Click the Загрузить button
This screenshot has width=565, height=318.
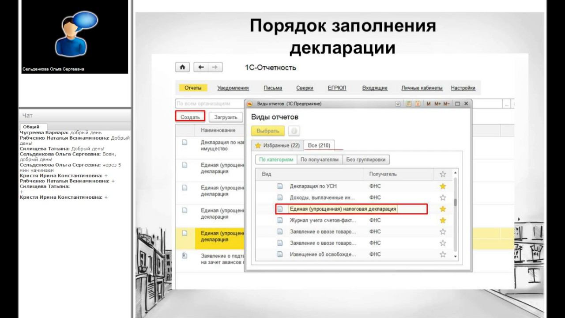tap(226, 117)
